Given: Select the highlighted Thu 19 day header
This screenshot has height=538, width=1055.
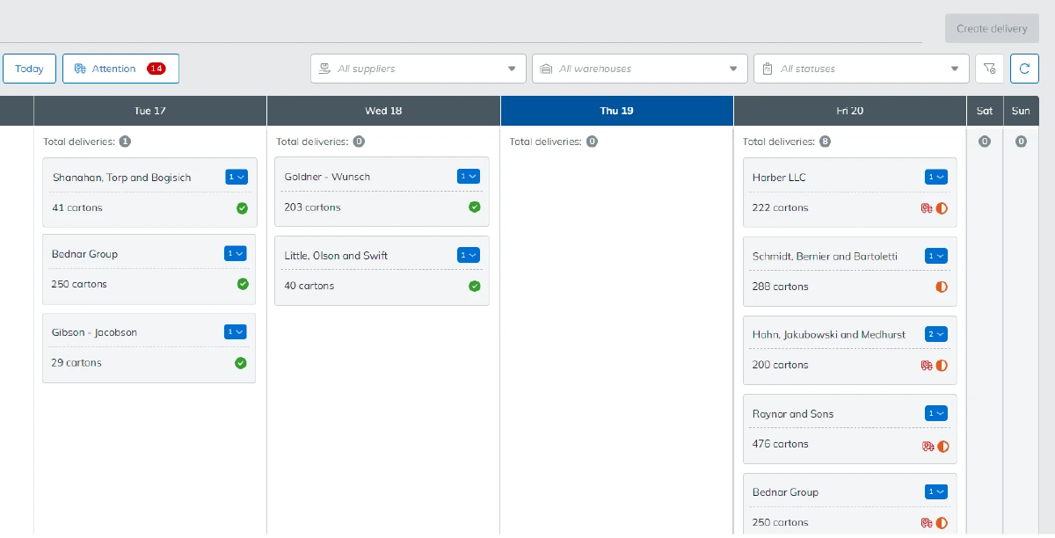Looking at the screenshot, I should click(x=616, y=111).
